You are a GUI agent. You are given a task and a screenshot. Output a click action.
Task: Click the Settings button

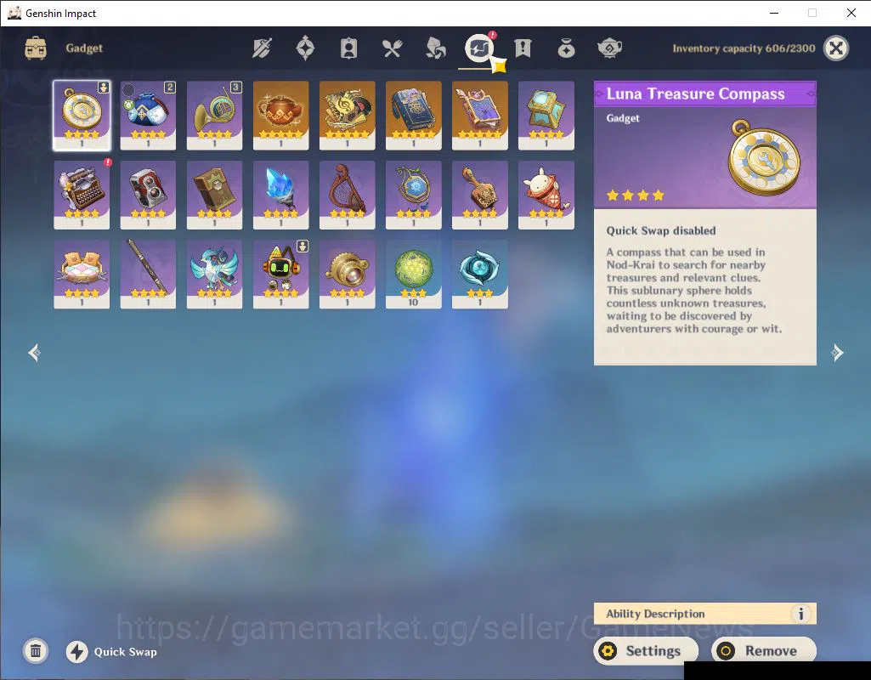pos(646,650)
